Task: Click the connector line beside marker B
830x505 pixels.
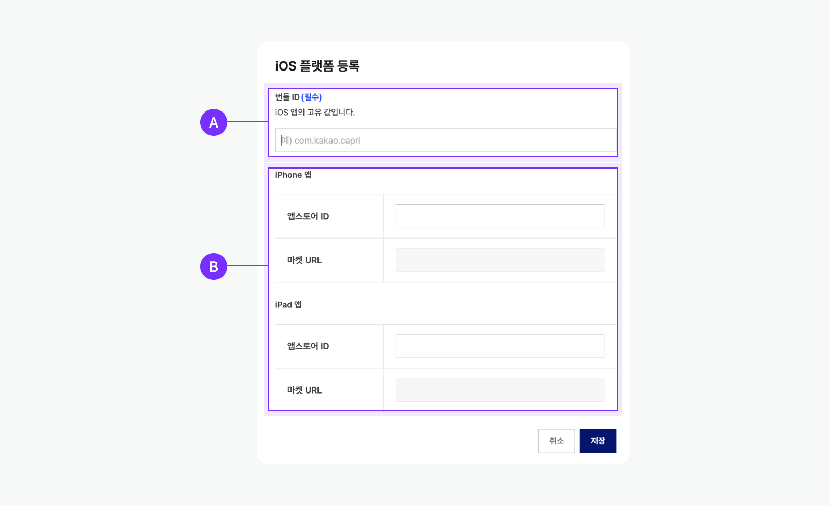Action: pyautogui.click(x=247, y=266)
